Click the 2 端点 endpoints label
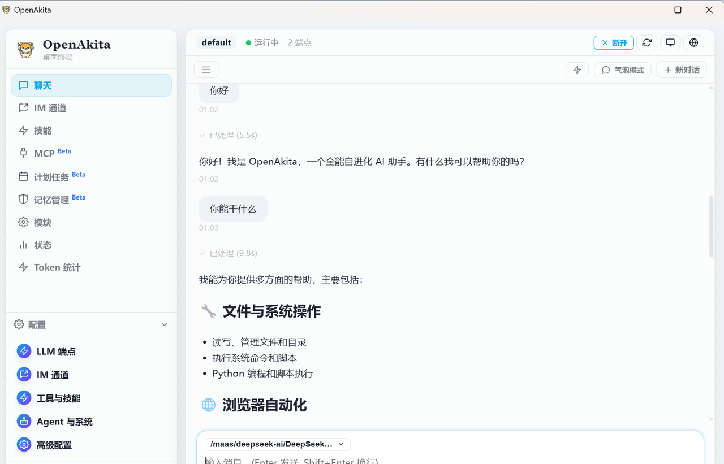 click(299, 42)
